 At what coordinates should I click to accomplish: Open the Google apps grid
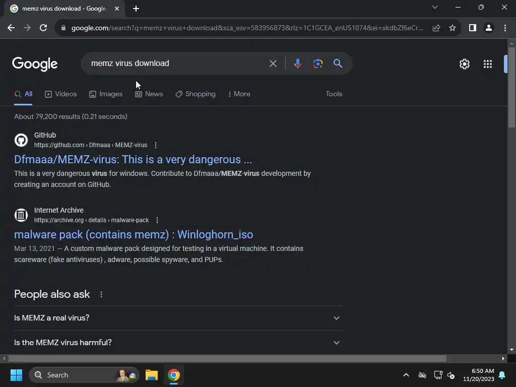(x=488, y=64)
